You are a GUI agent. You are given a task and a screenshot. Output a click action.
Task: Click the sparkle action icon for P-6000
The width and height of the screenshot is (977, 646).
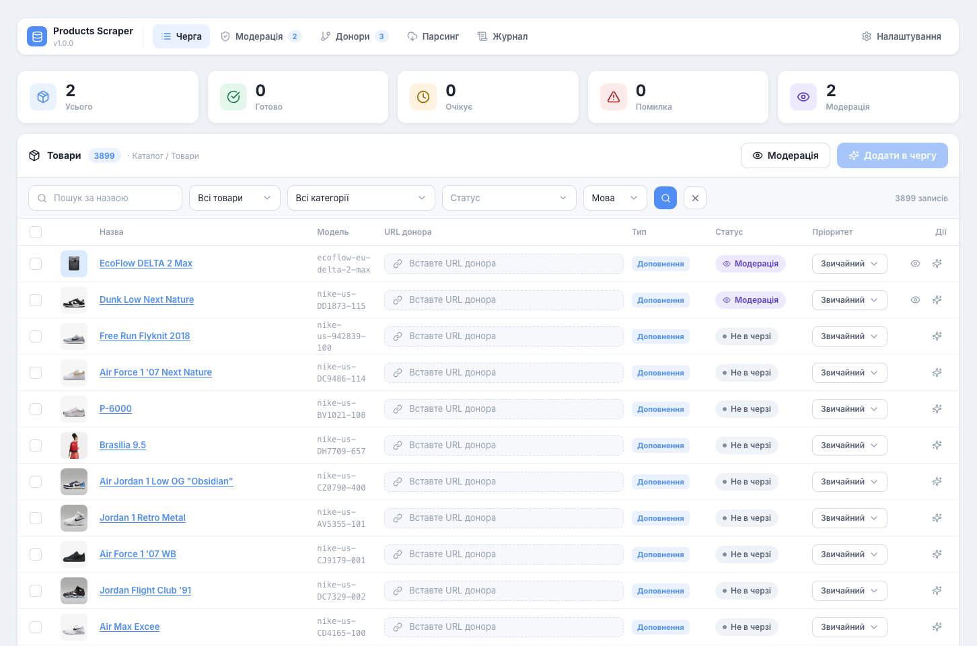pos(937,409)
